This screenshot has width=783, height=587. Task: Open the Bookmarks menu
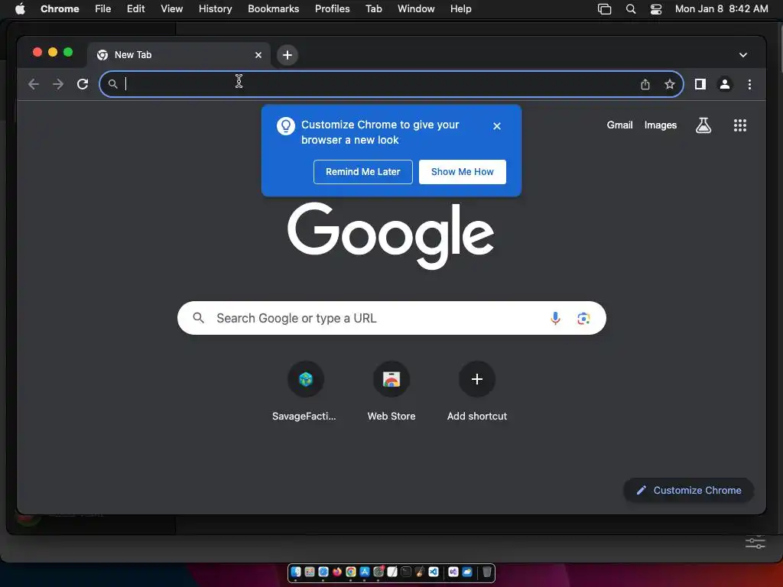[273, 9]
